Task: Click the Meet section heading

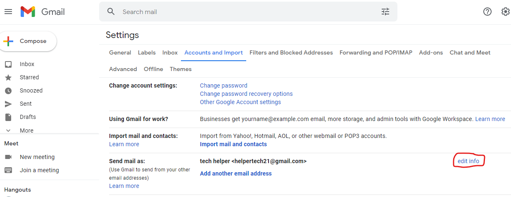Action: [x=11, y=143]
